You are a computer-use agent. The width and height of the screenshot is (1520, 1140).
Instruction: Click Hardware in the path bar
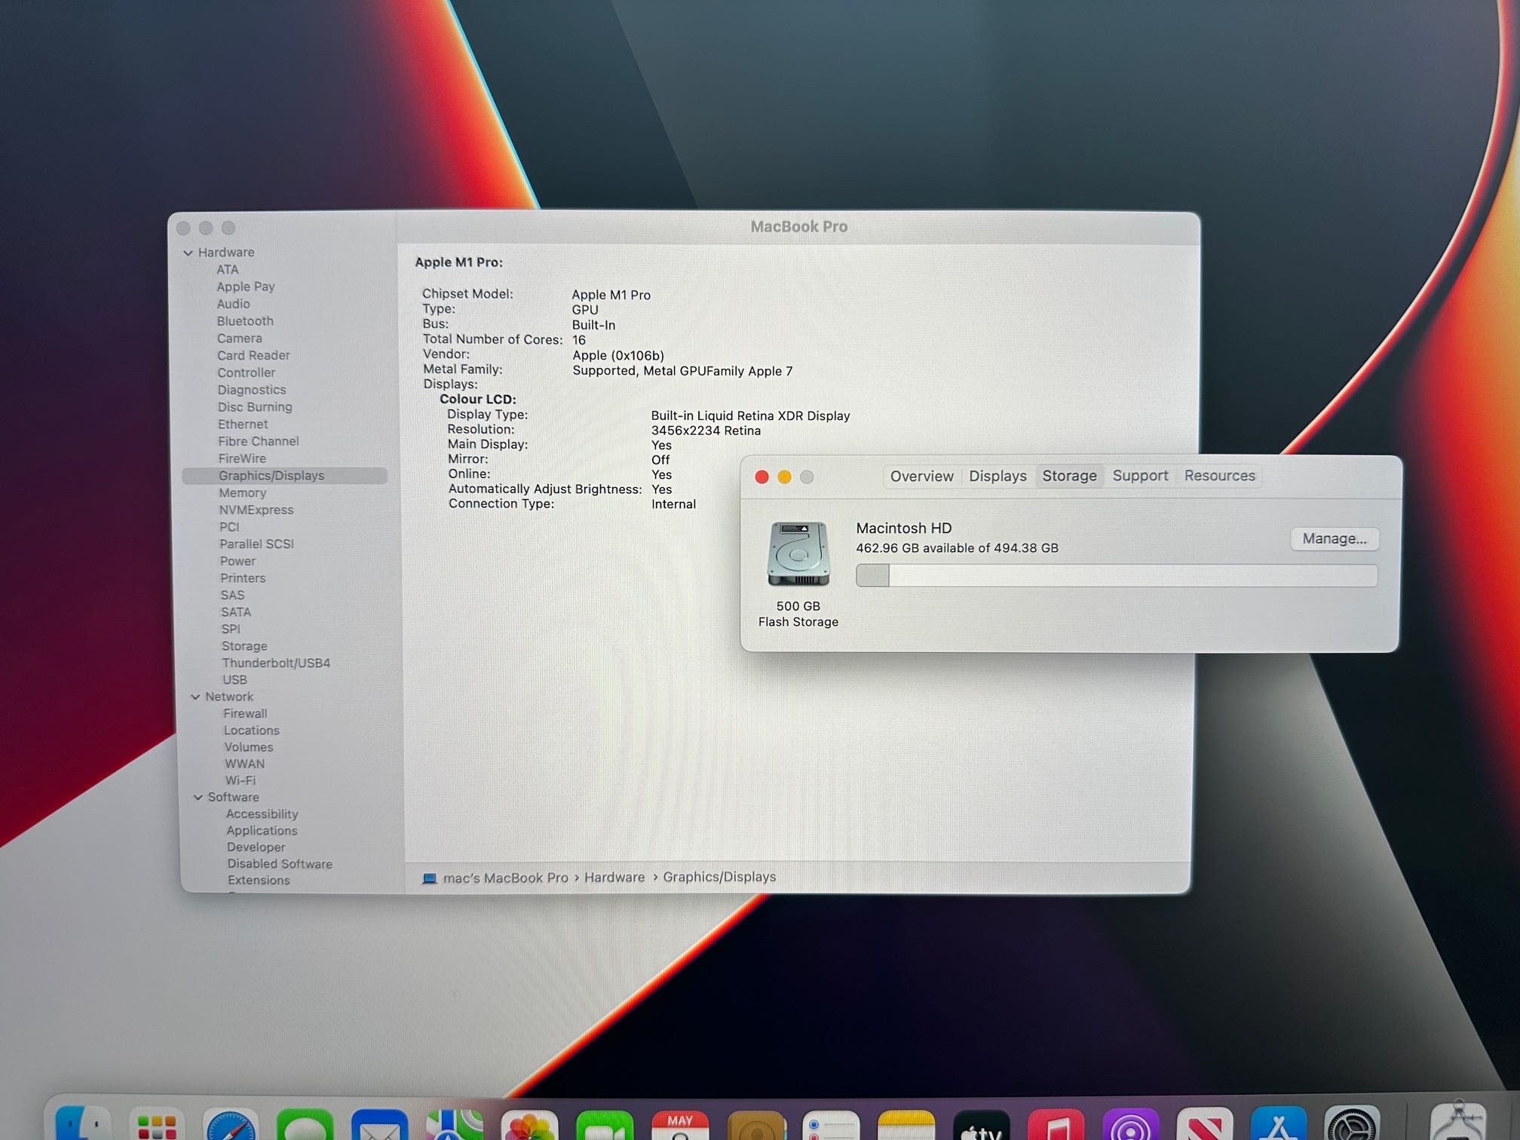pyautogui.click(x=614, y=878)
